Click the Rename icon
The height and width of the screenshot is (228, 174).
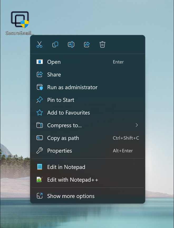point(71,44)
